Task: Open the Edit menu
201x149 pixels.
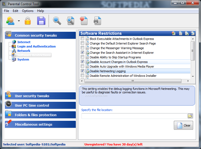Action: [15, 11]
